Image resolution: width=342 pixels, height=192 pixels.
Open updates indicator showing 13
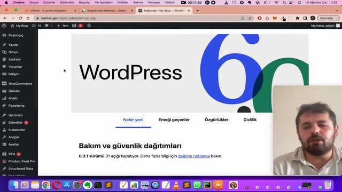(36, 26)
